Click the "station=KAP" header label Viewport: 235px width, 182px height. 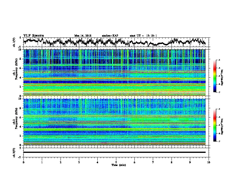(x=110, y=36)
